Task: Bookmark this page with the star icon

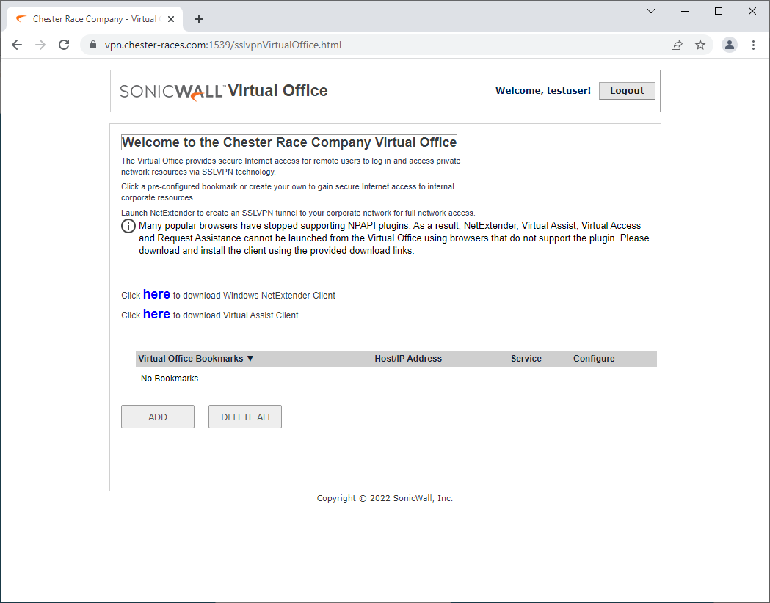Action: pyautogui.click(x=700, y=45)
